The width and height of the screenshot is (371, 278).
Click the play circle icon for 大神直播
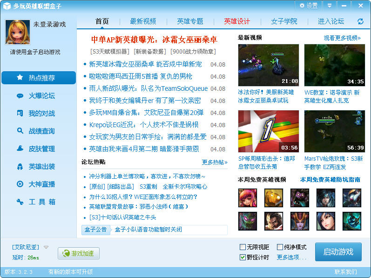pos(20,184)
